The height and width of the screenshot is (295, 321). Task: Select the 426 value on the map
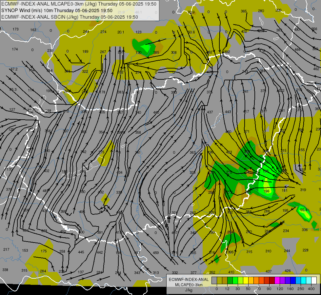pyautogui.click(x=288, y=271)
